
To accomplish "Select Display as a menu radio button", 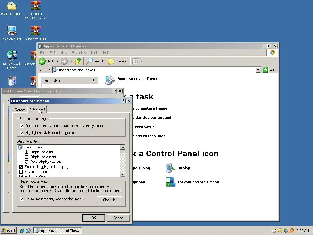I will click(x=27, y=157).
